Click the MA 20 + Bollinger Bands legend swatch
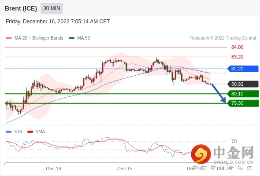260x176 pixels. 9,38
